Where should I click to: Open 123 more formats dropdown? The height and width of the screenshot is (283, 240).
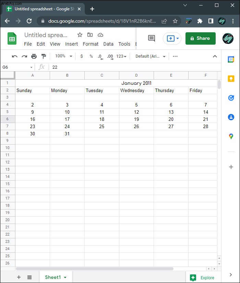point(121,56)
